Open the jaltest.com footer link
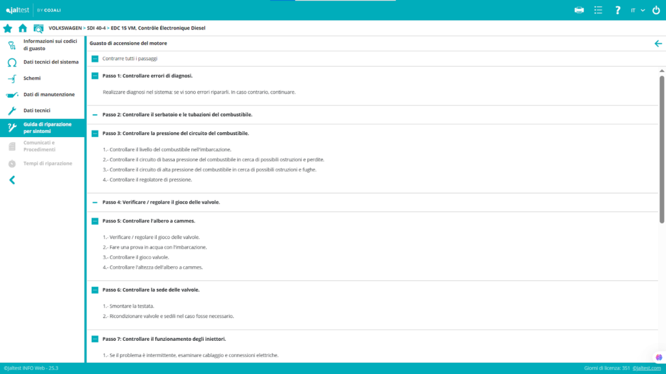This screenshot has height=374, width=666. click(x=646, y=368)
